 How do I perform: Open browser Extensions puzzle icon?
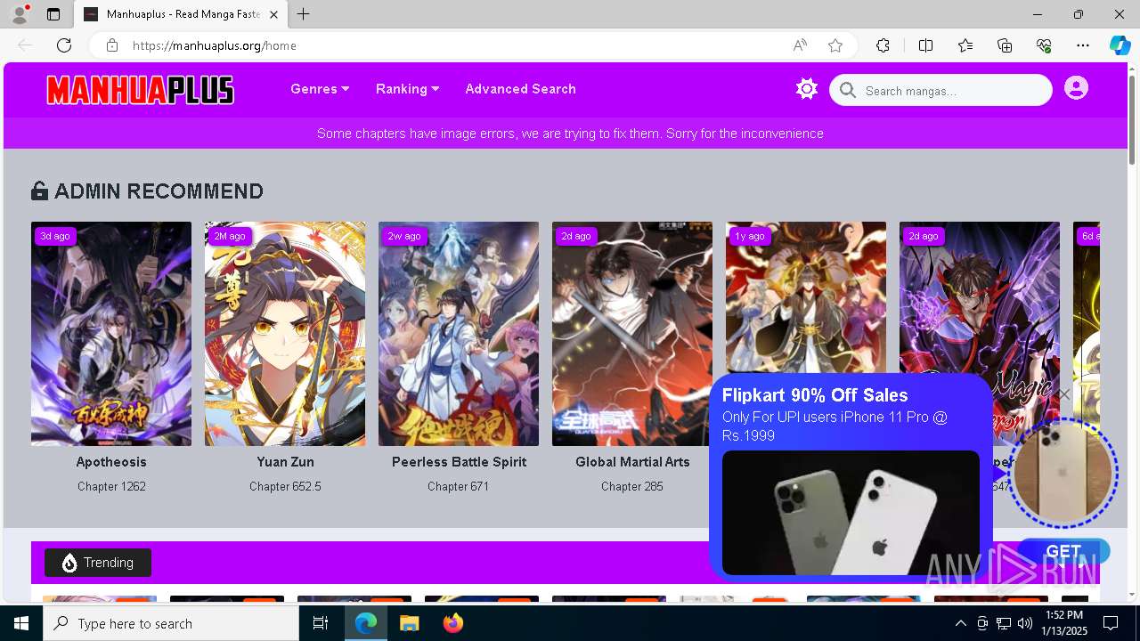(x=883, y=45)
